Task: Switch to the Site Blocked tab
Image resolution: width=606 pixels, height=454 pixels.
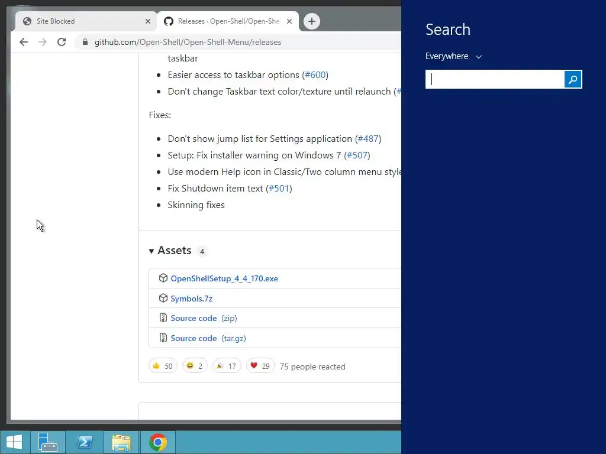Action: [86, 21]
